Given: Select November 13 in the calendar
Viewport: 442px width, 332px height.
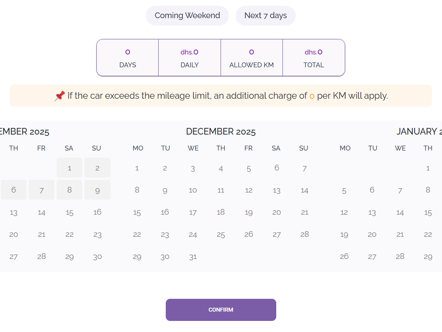Looking at the screenshot, I should [x=14, y=212].
